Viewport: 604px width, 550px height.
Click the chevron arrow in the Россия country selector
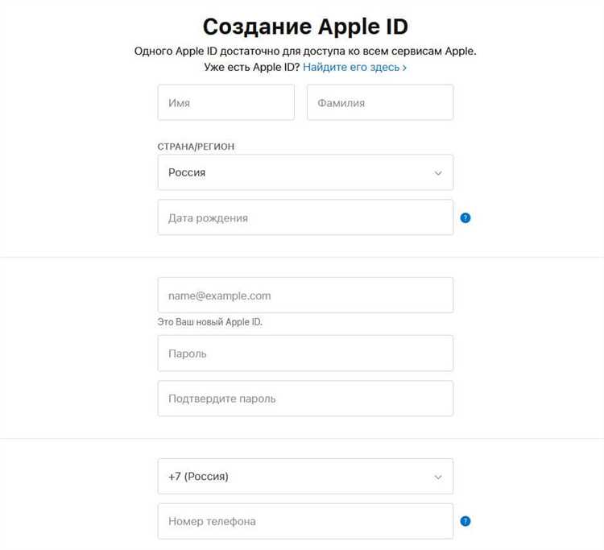438,173
